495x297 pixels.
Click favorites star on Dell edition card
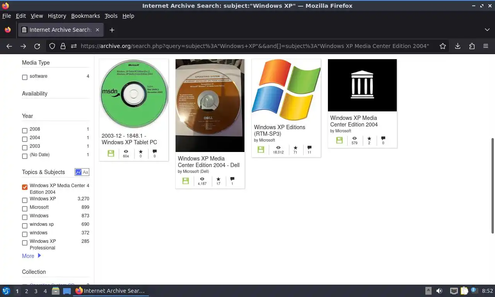coord(218,179)
